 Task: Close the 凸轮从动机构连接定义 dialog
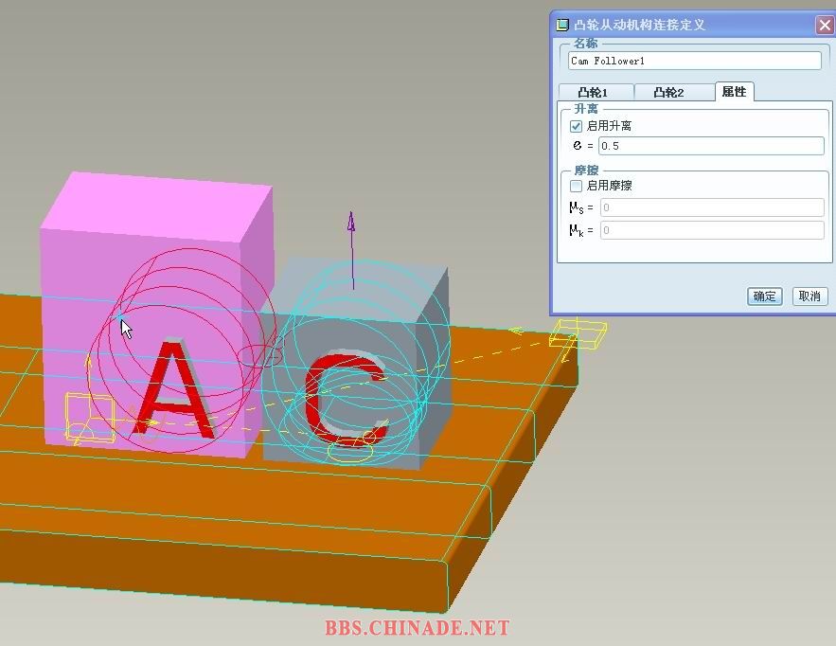pyautogui.click(x=825, y=25)
